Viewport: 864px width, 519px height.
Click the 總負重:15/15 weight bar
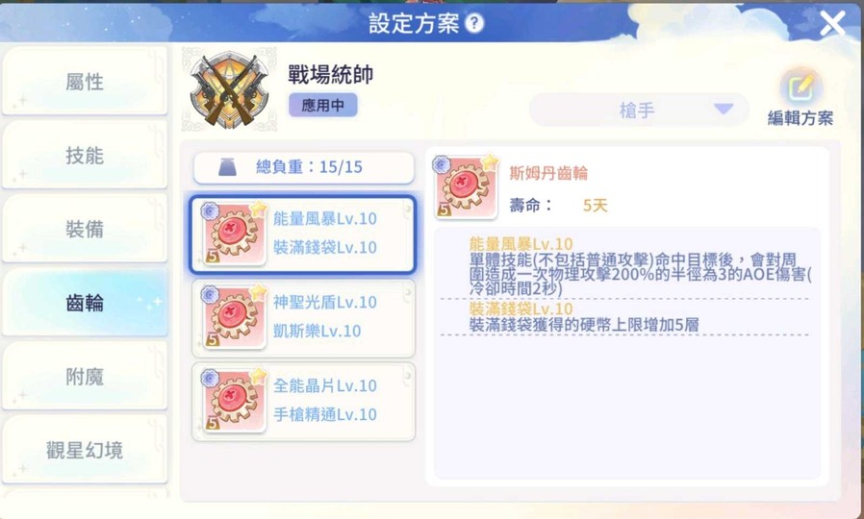click(x=304, y=167)
